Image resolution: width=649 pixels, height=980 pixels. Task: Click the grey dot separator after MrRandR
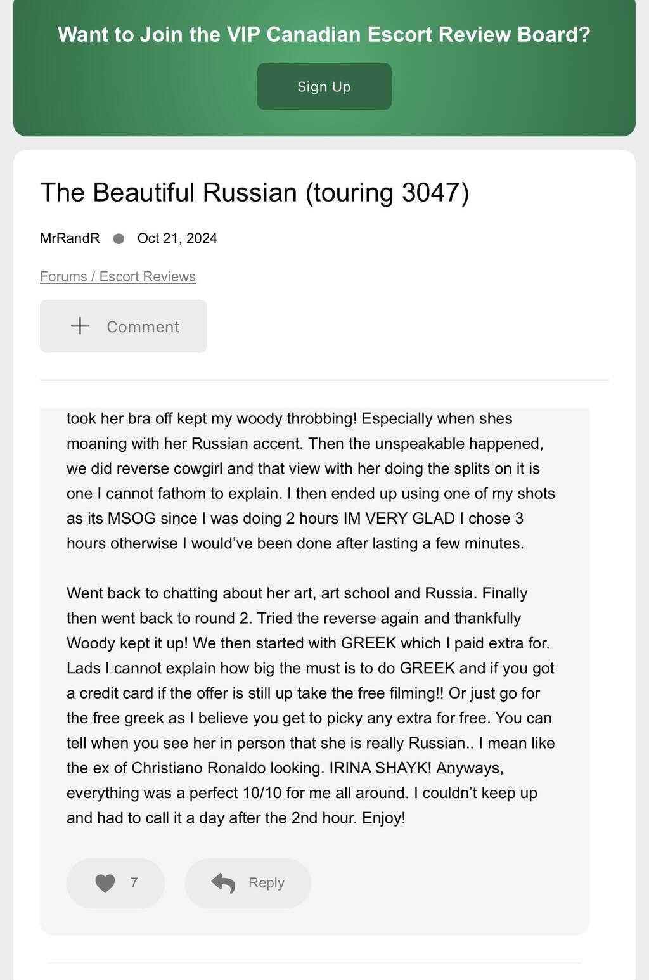click(119, 238)
